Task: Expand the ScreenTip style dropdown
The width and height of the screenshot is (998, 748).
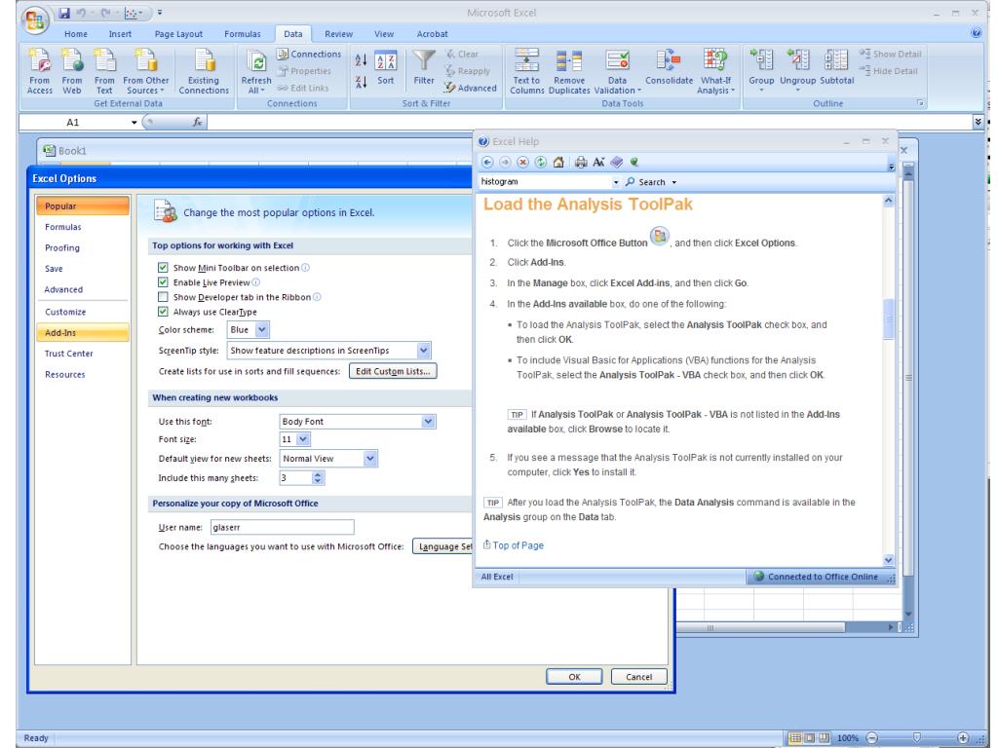Action: 424,351
